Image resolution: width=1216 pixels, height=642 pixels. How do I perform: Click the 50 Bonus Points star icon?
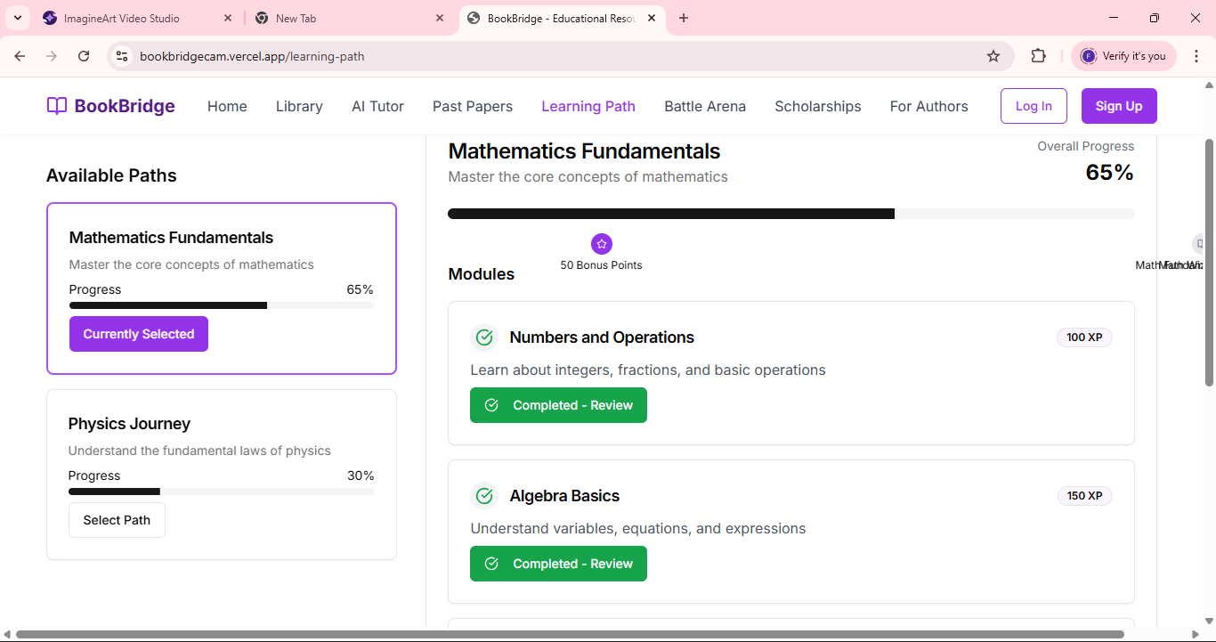click(602, 244)
